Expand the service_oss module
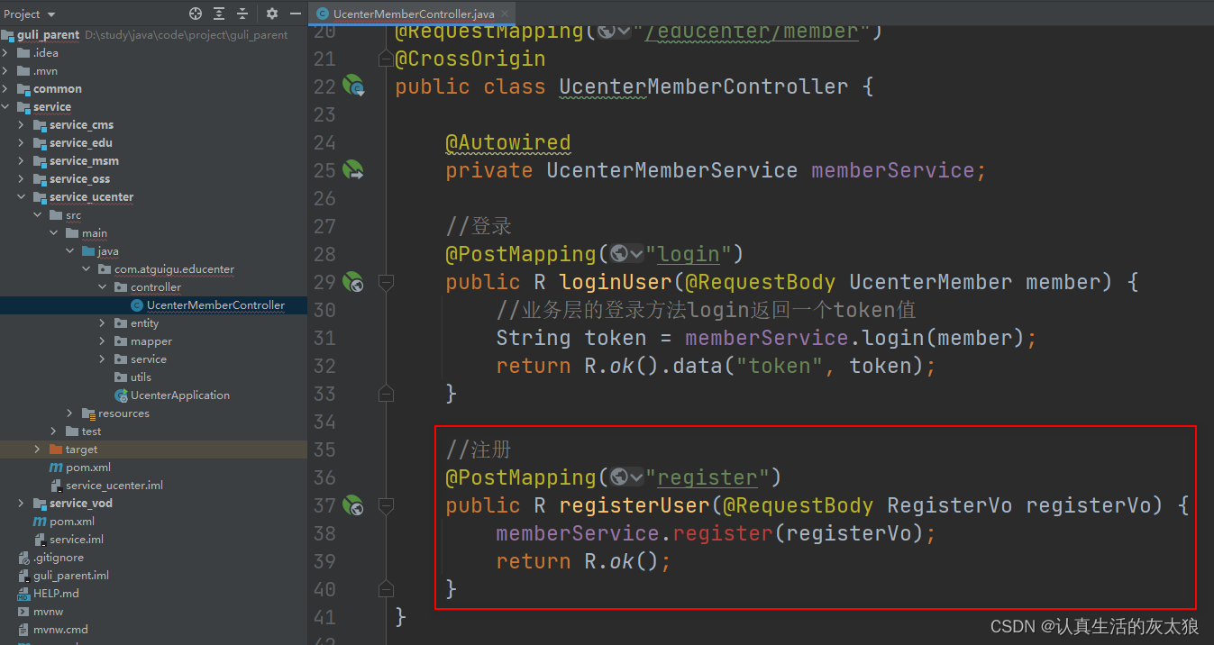 pyautogui.click(x=23, y=179)
